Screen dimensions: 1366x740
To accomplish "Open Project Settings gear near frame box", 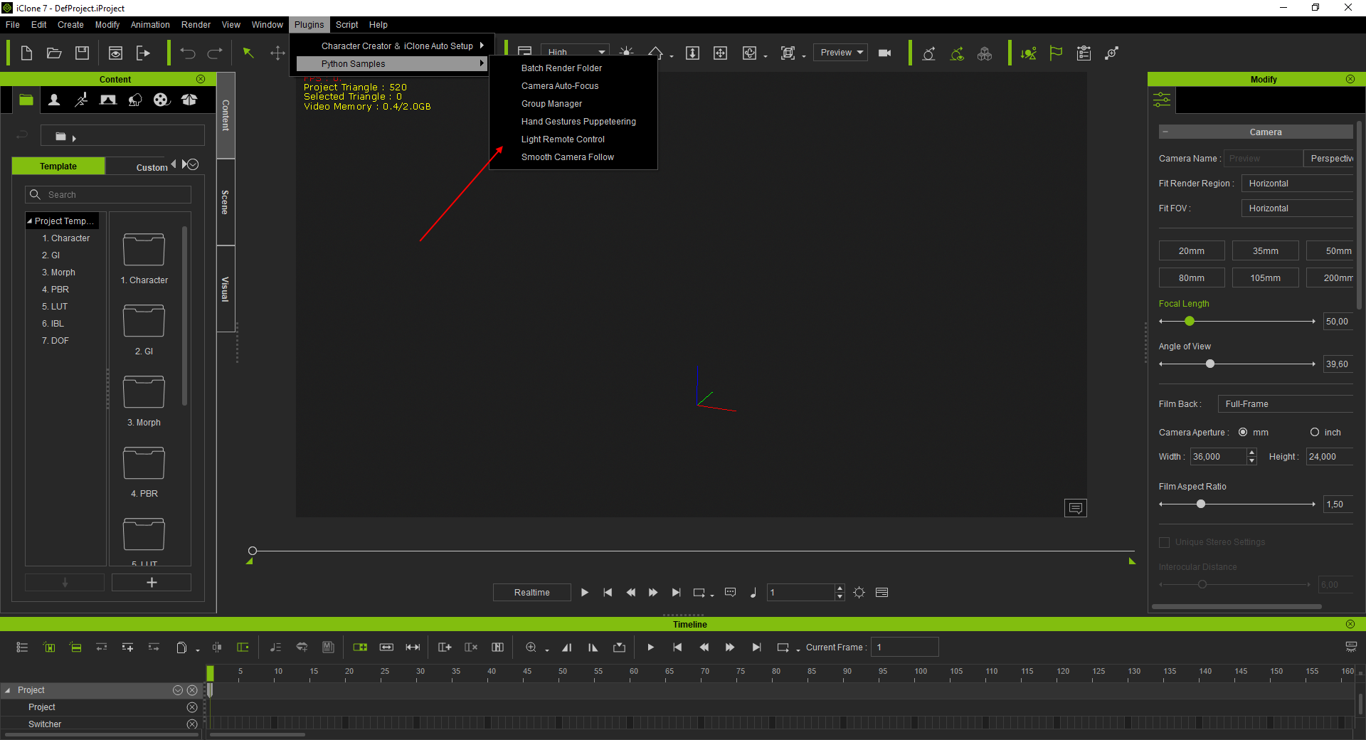I will [x=859, y=592].
